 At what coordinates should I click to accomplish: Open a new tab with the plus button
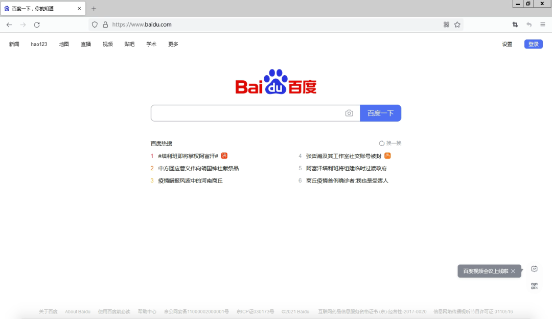coord(94,9)
